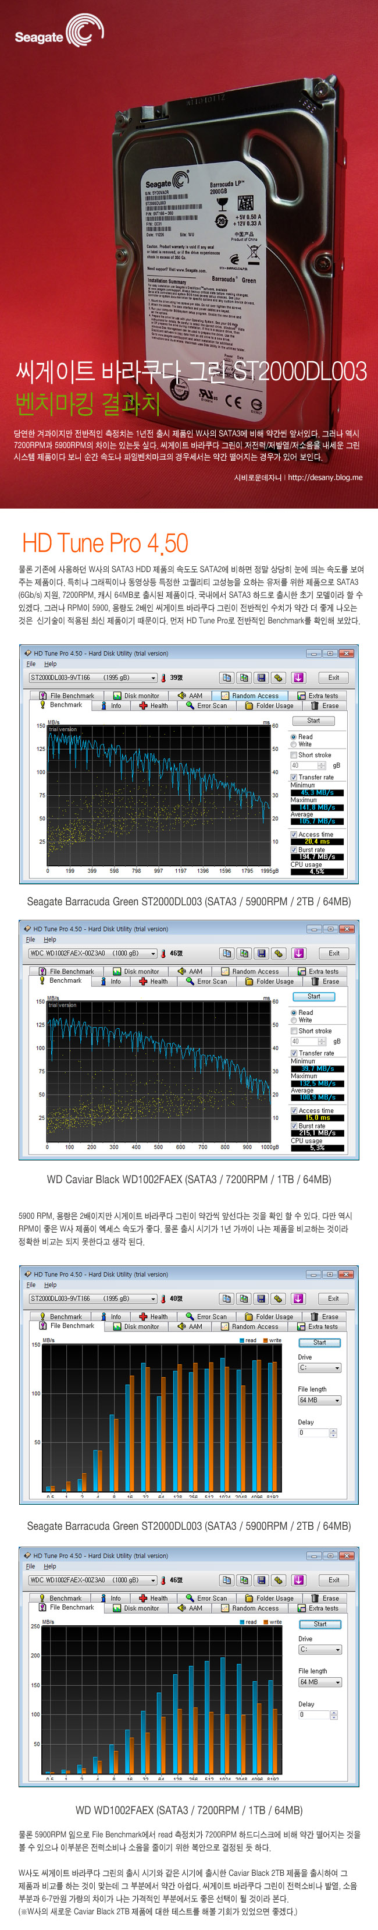Click Exit button in WD File Benchmark window
This screenshot has height=1930, width=378.
(x=334, y=1580)
